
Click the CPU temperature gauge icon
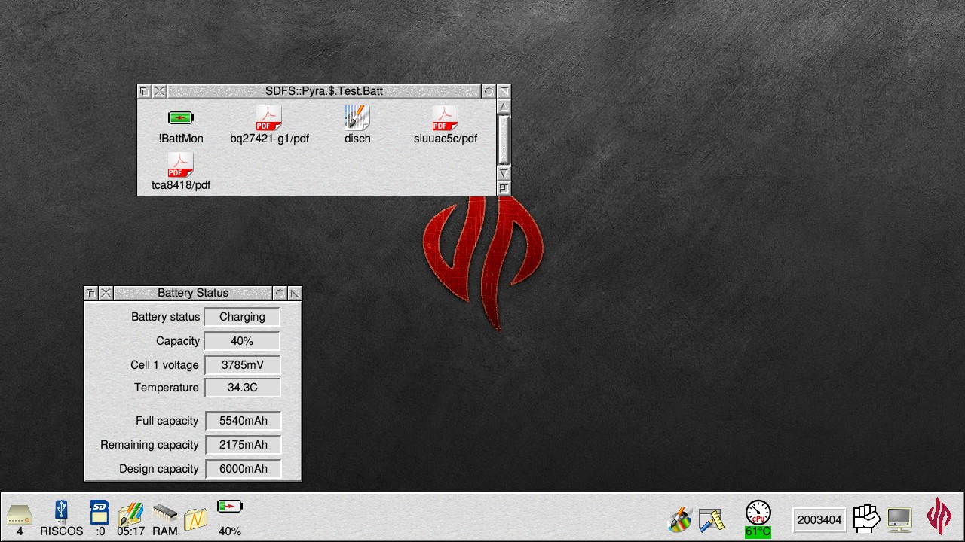(x=758, y=513)
